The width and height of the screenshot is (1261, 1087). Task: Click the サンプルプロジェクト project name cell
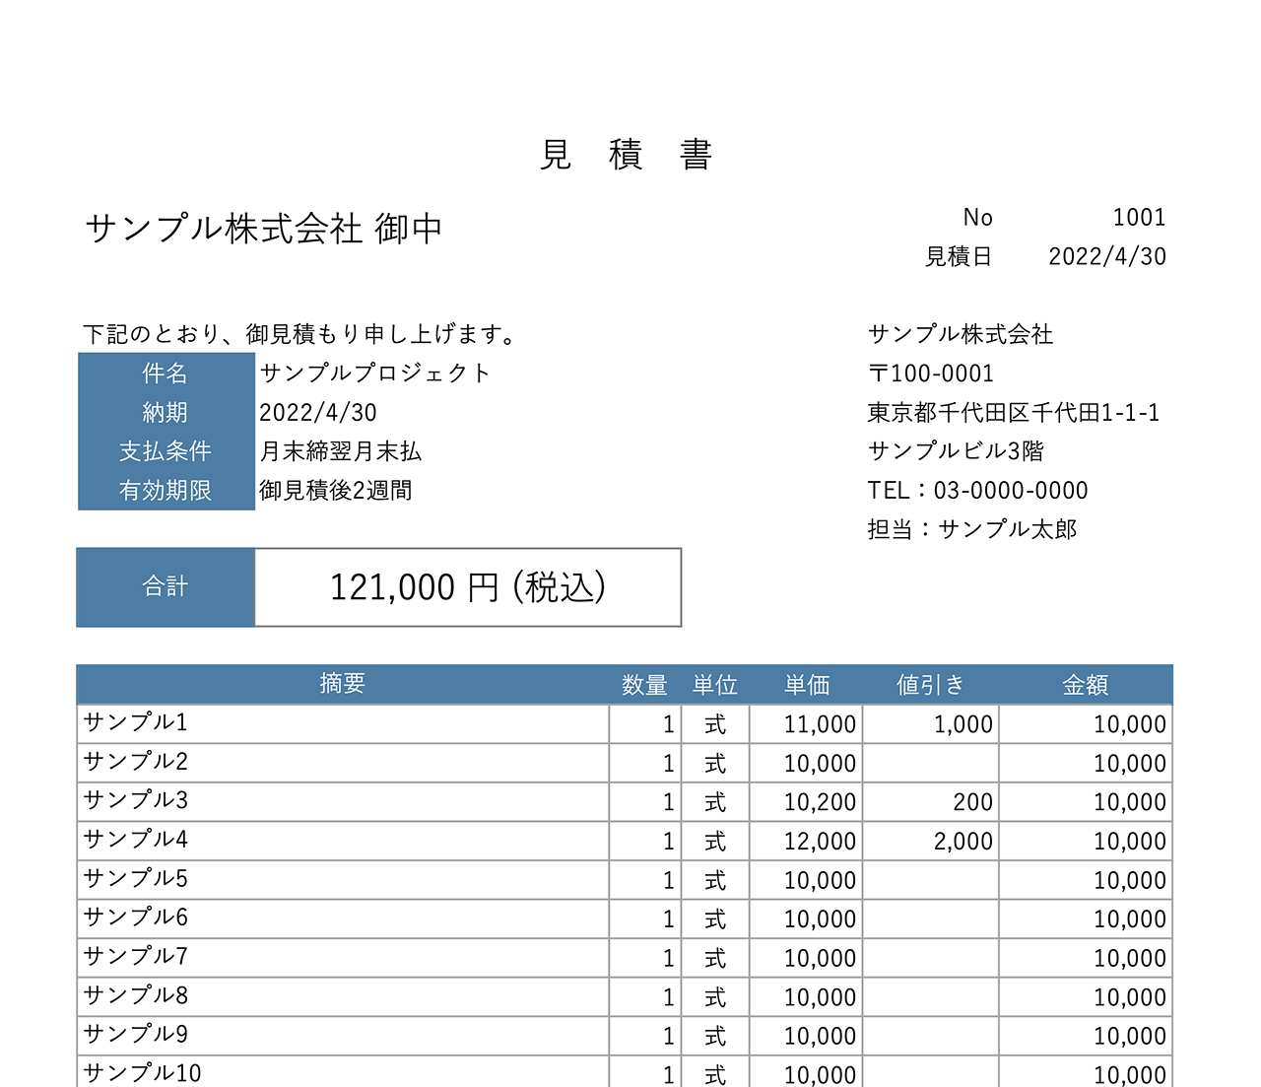coord(376,373)
